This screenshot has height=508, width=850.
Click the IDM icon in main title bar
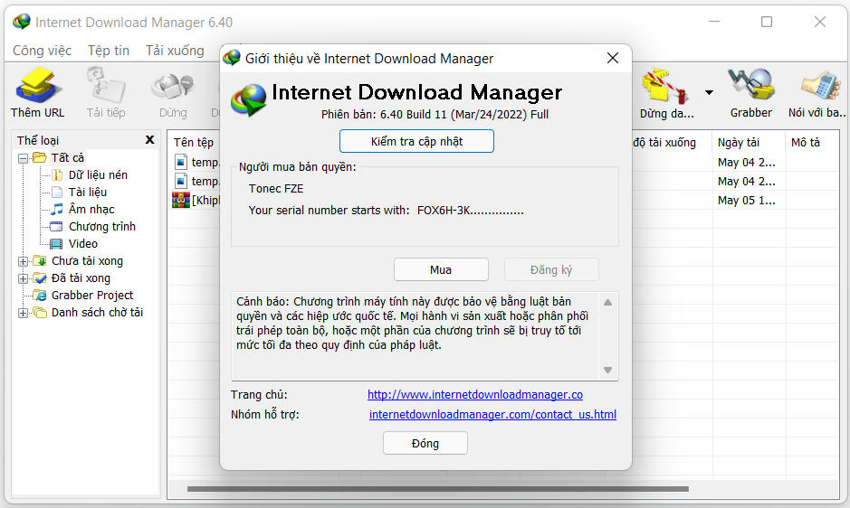coord(22,22)
